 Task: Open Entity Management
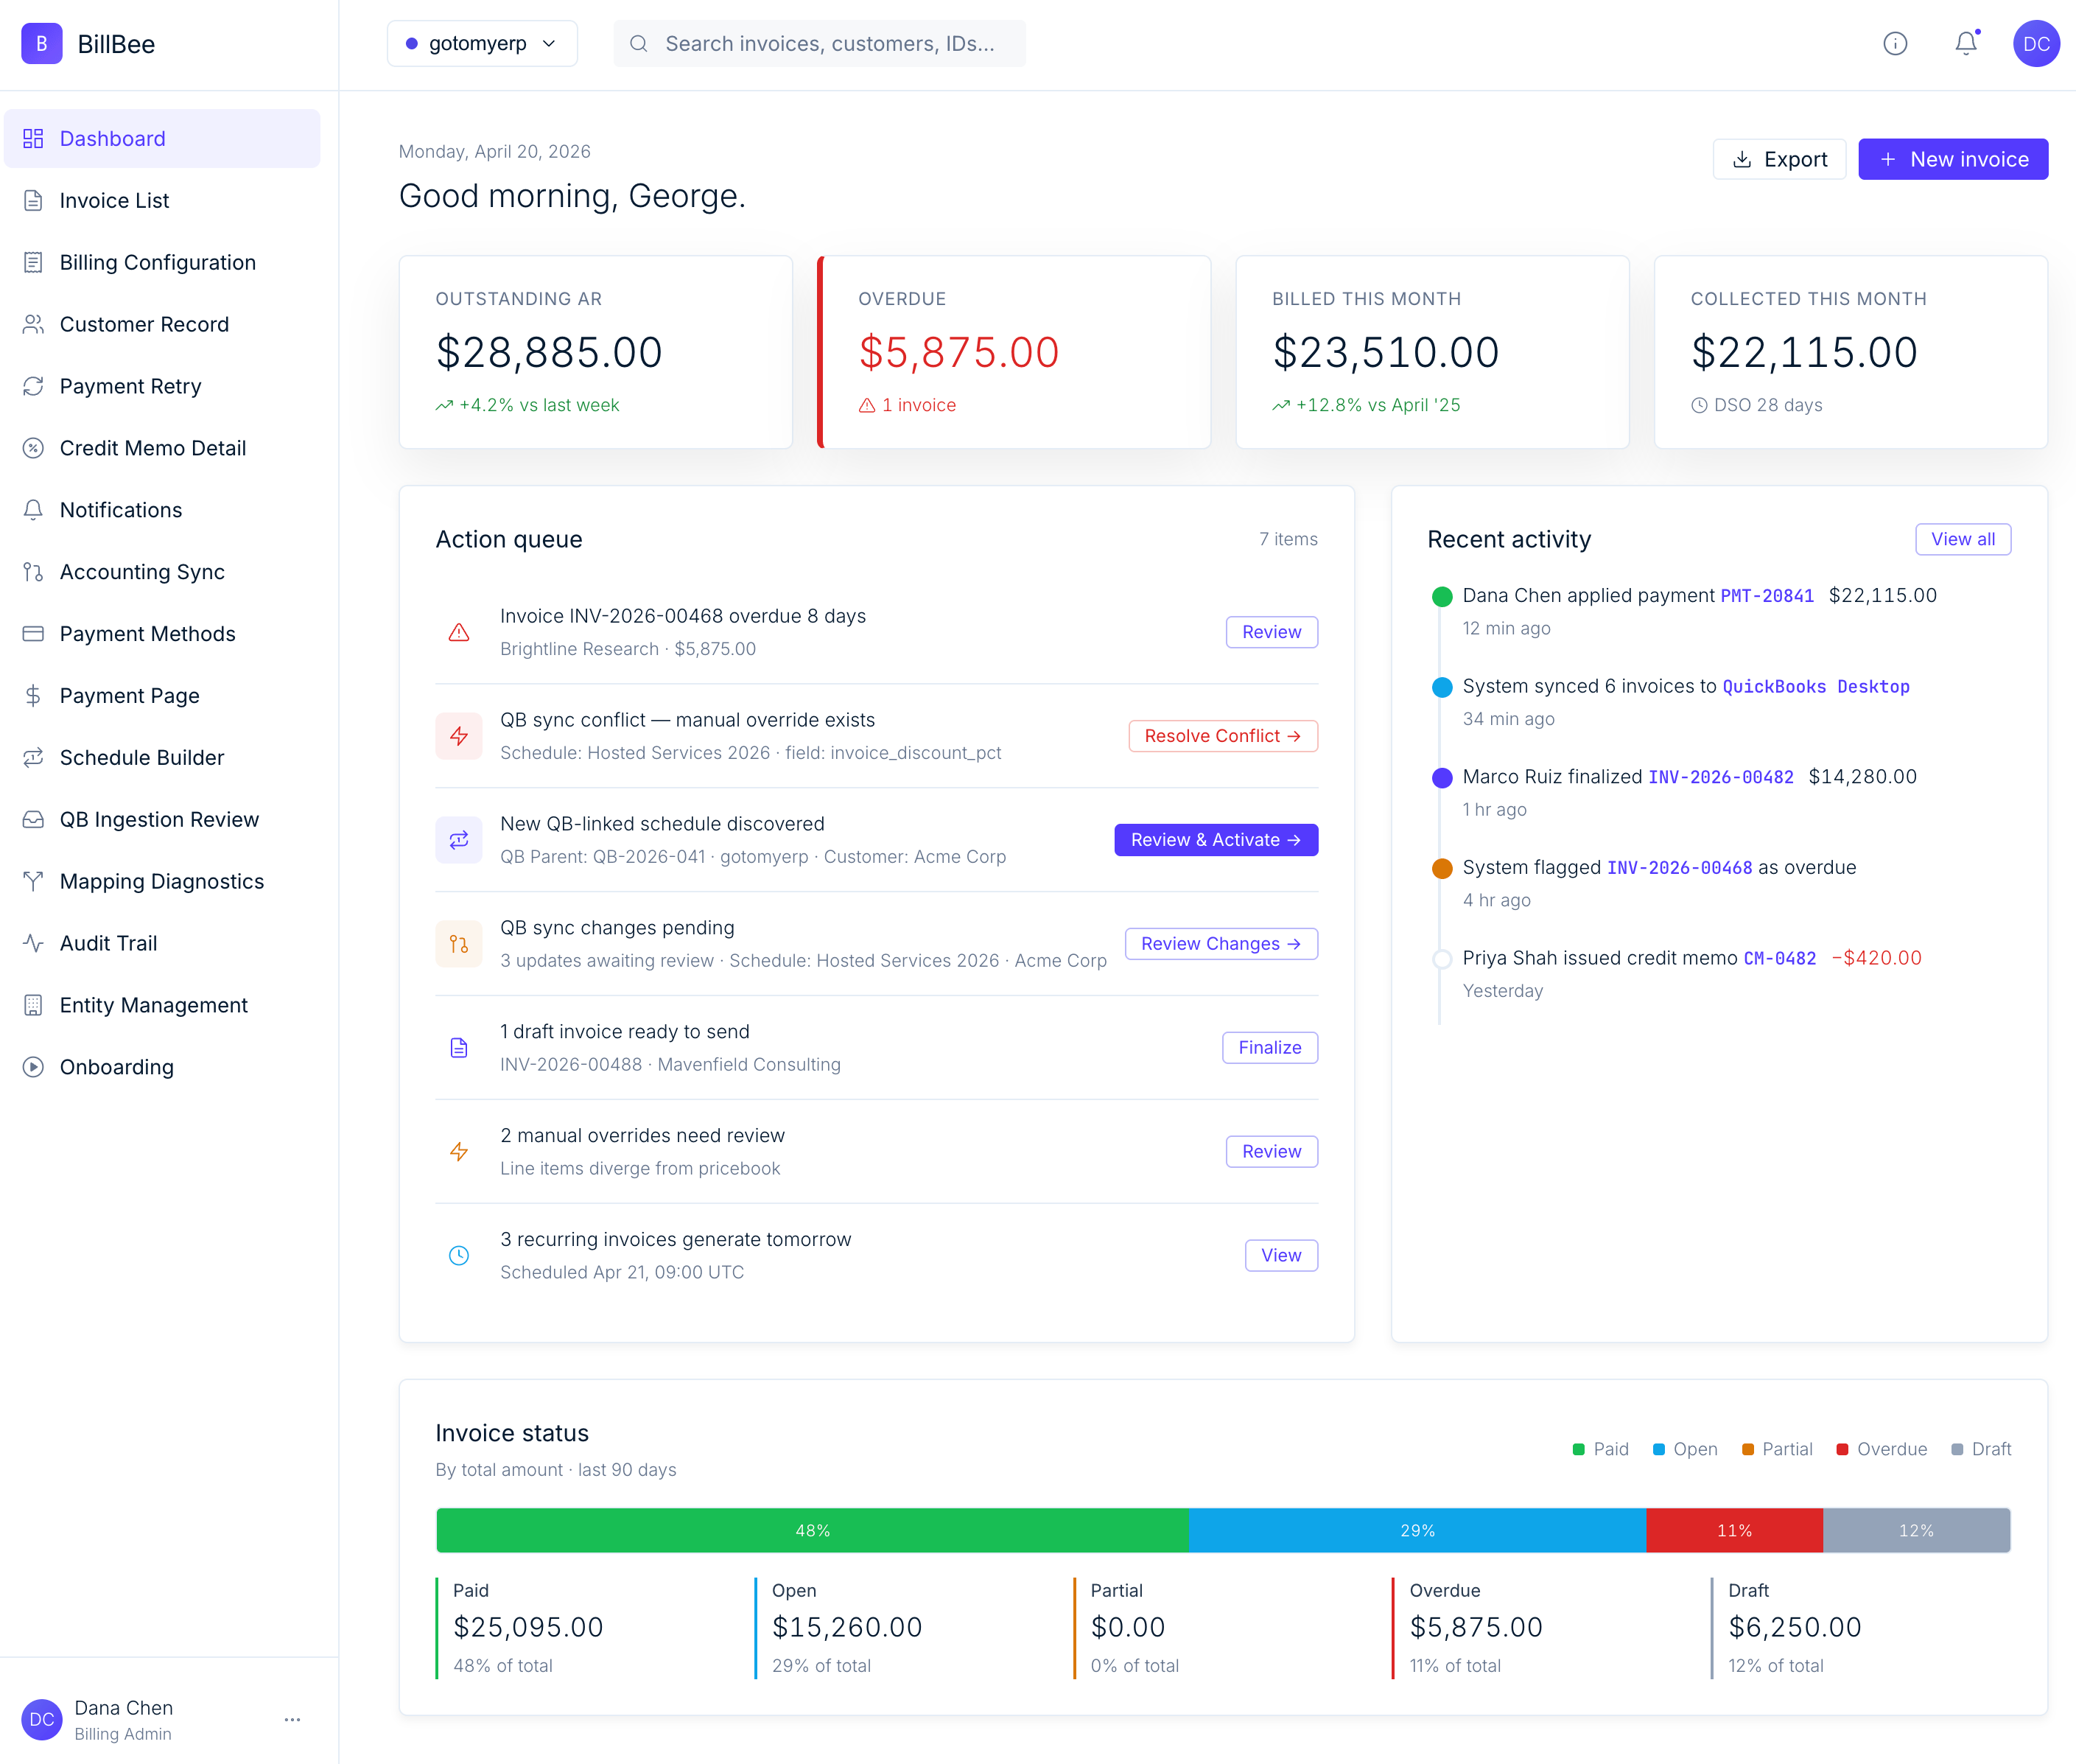162,1006
